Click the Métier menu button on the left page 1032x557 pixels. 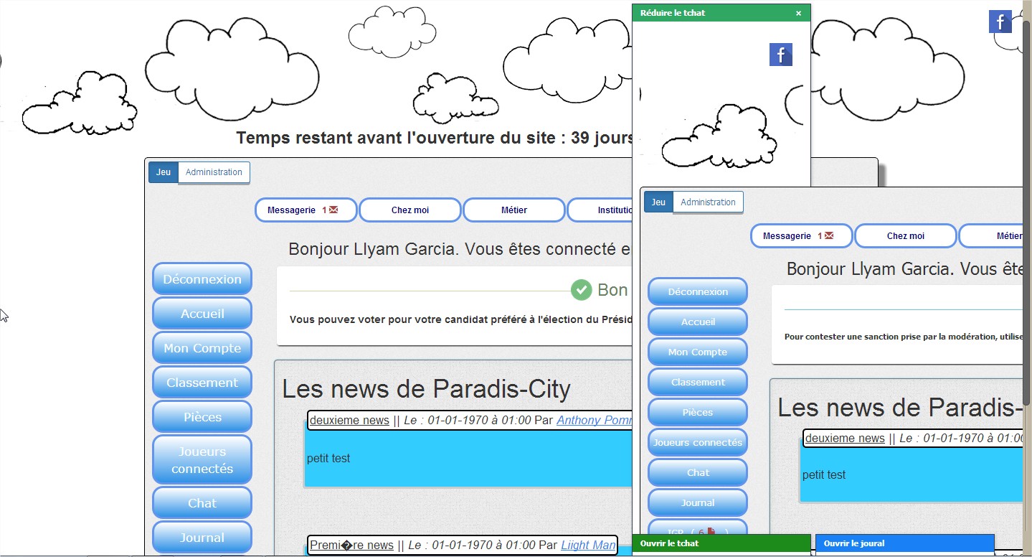513,210
